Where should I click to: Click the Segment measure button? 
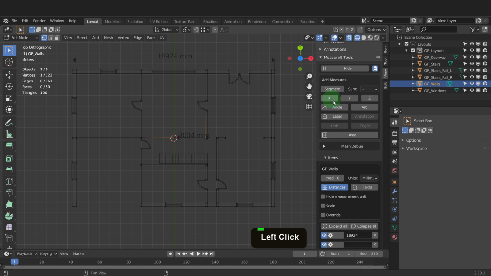click(332, 89)
